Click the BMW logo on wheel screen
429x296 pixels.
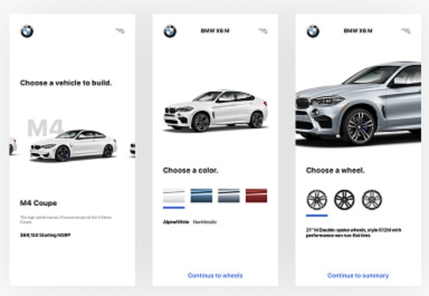point(313,31)
